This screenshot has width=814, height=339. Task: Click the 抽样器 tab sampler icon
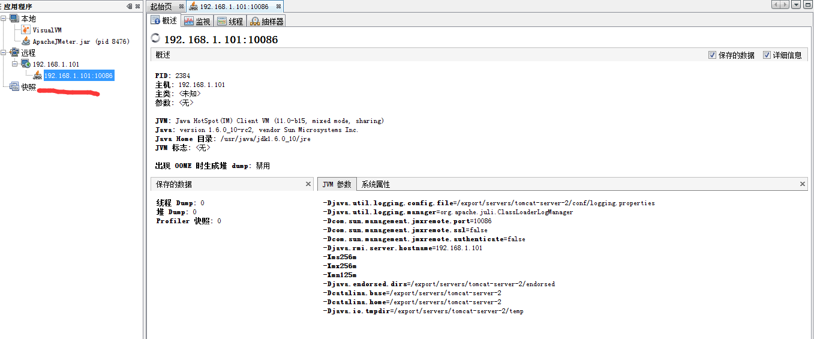point(255,21)
